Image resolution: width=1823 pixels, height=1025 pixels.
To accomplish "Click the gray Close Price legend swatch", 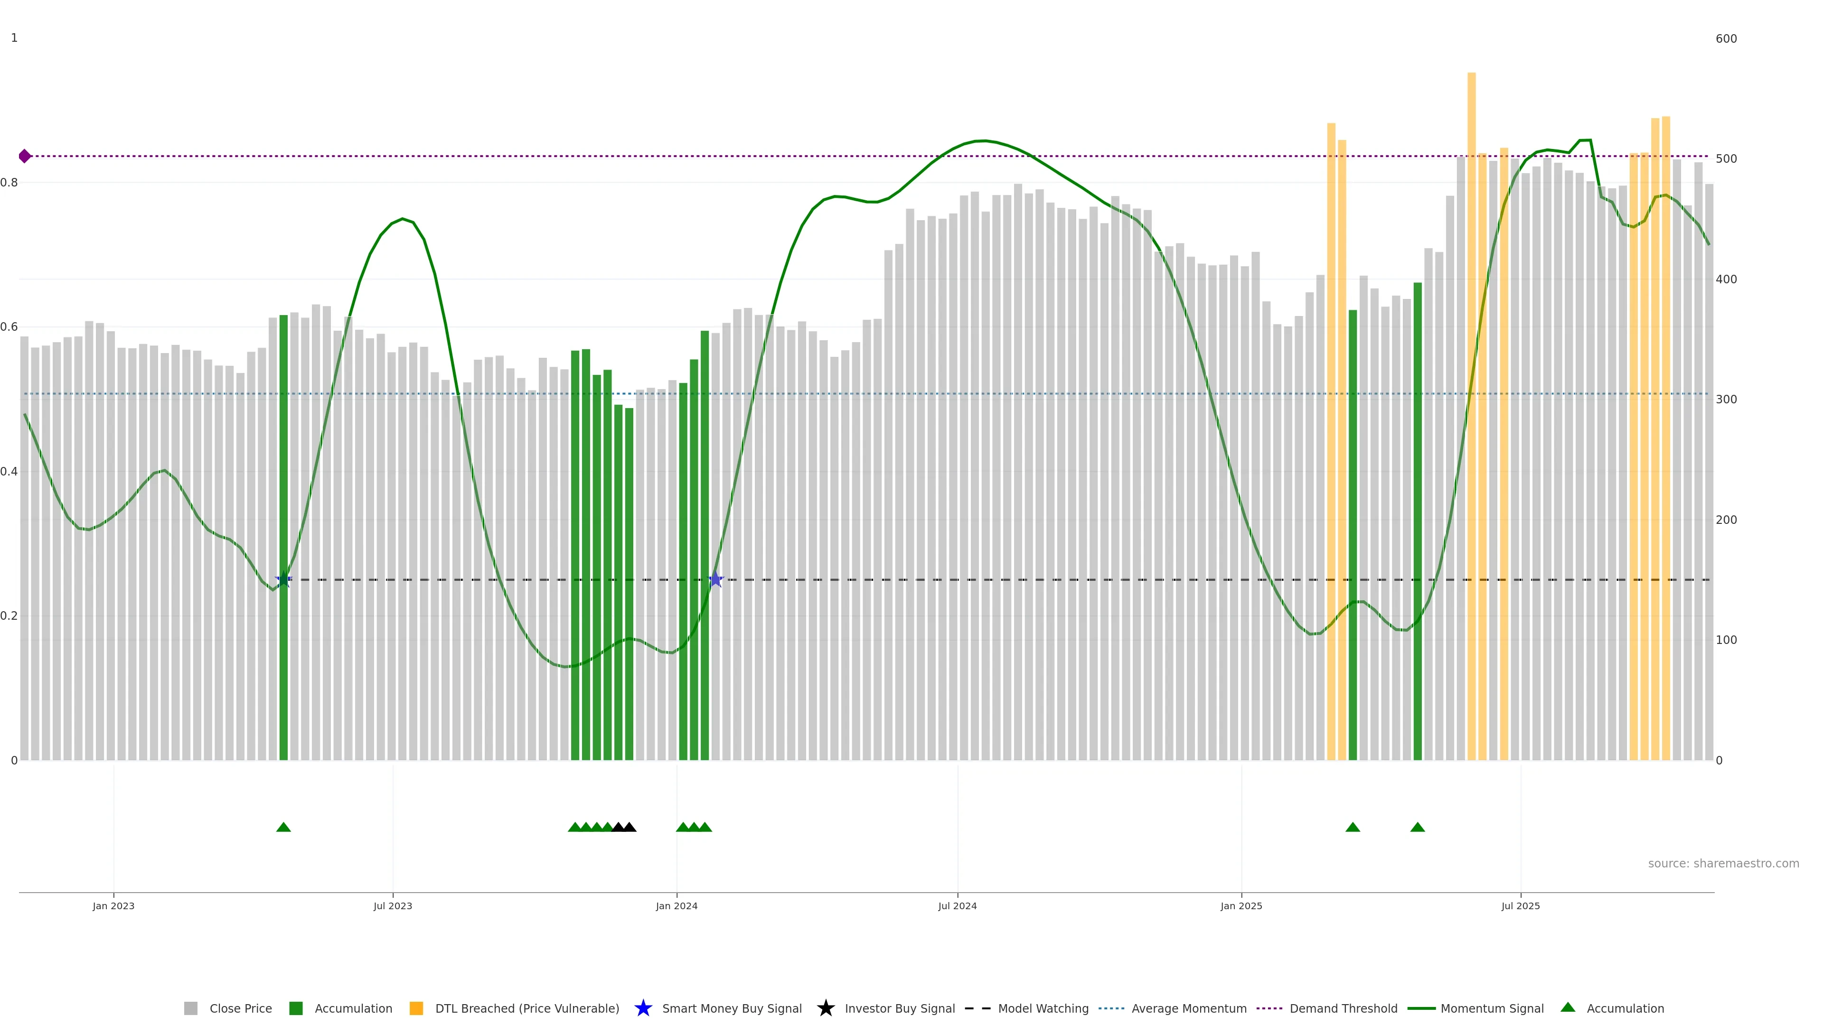I will (190, 1008).
